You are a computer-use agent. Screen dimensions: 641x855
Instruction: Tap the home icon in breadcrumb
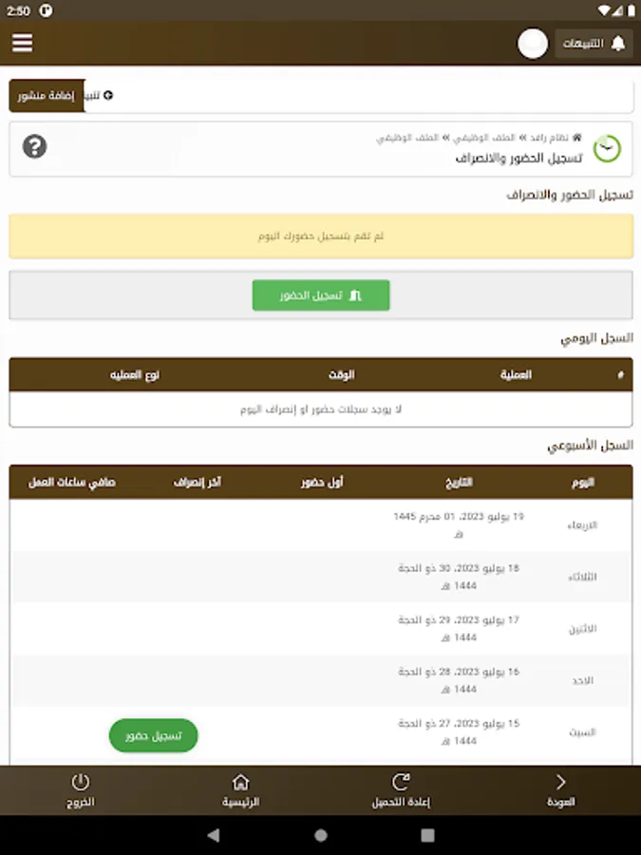pyautogui.click(x=576, y=137)
